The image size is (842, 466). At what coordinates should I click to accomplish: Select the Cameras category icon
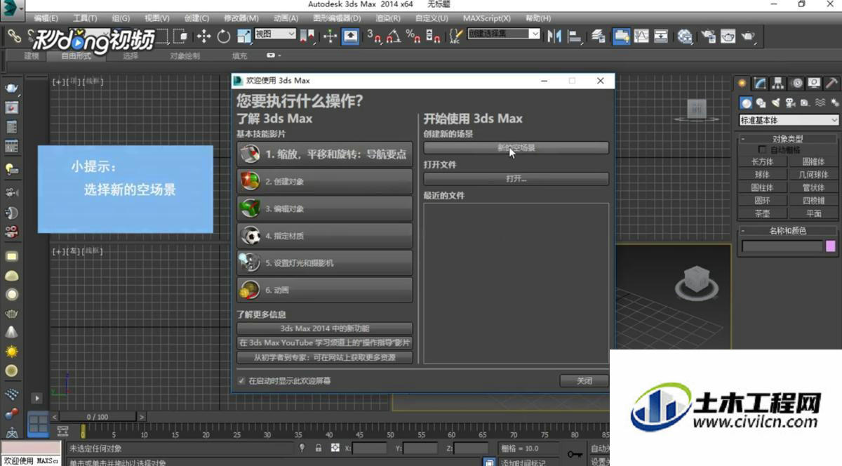pyautogui.click(x=791, y=102)
